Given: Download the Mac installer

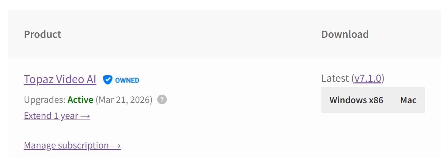Looking at the screenshot, I should [408, 100].
